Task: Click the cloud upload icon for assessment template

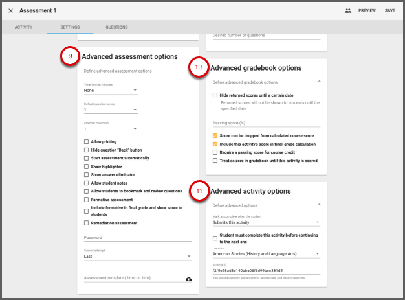Action: pyautogui.click(x=188, y=279)
